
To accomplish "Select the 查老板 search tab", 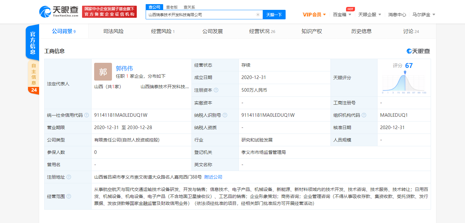I will pyautogui.click(x=172, y=7).
